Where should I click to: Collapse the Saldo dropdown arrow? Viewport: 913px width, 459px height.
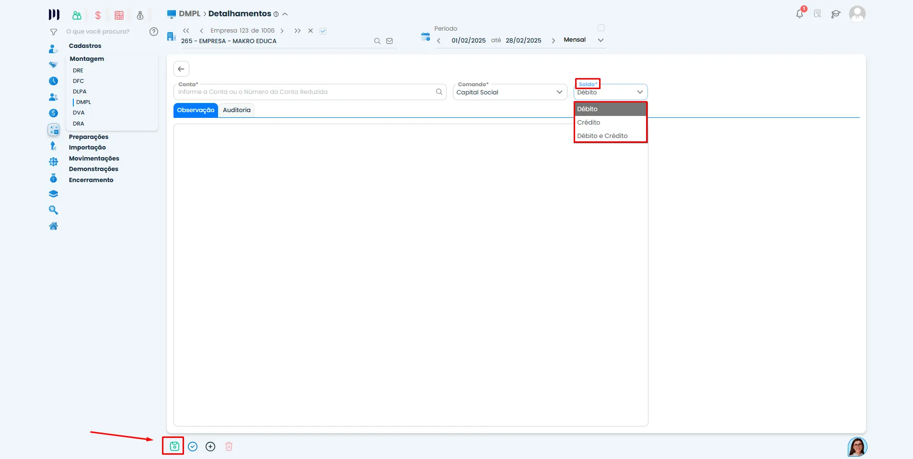click(640, 92)
